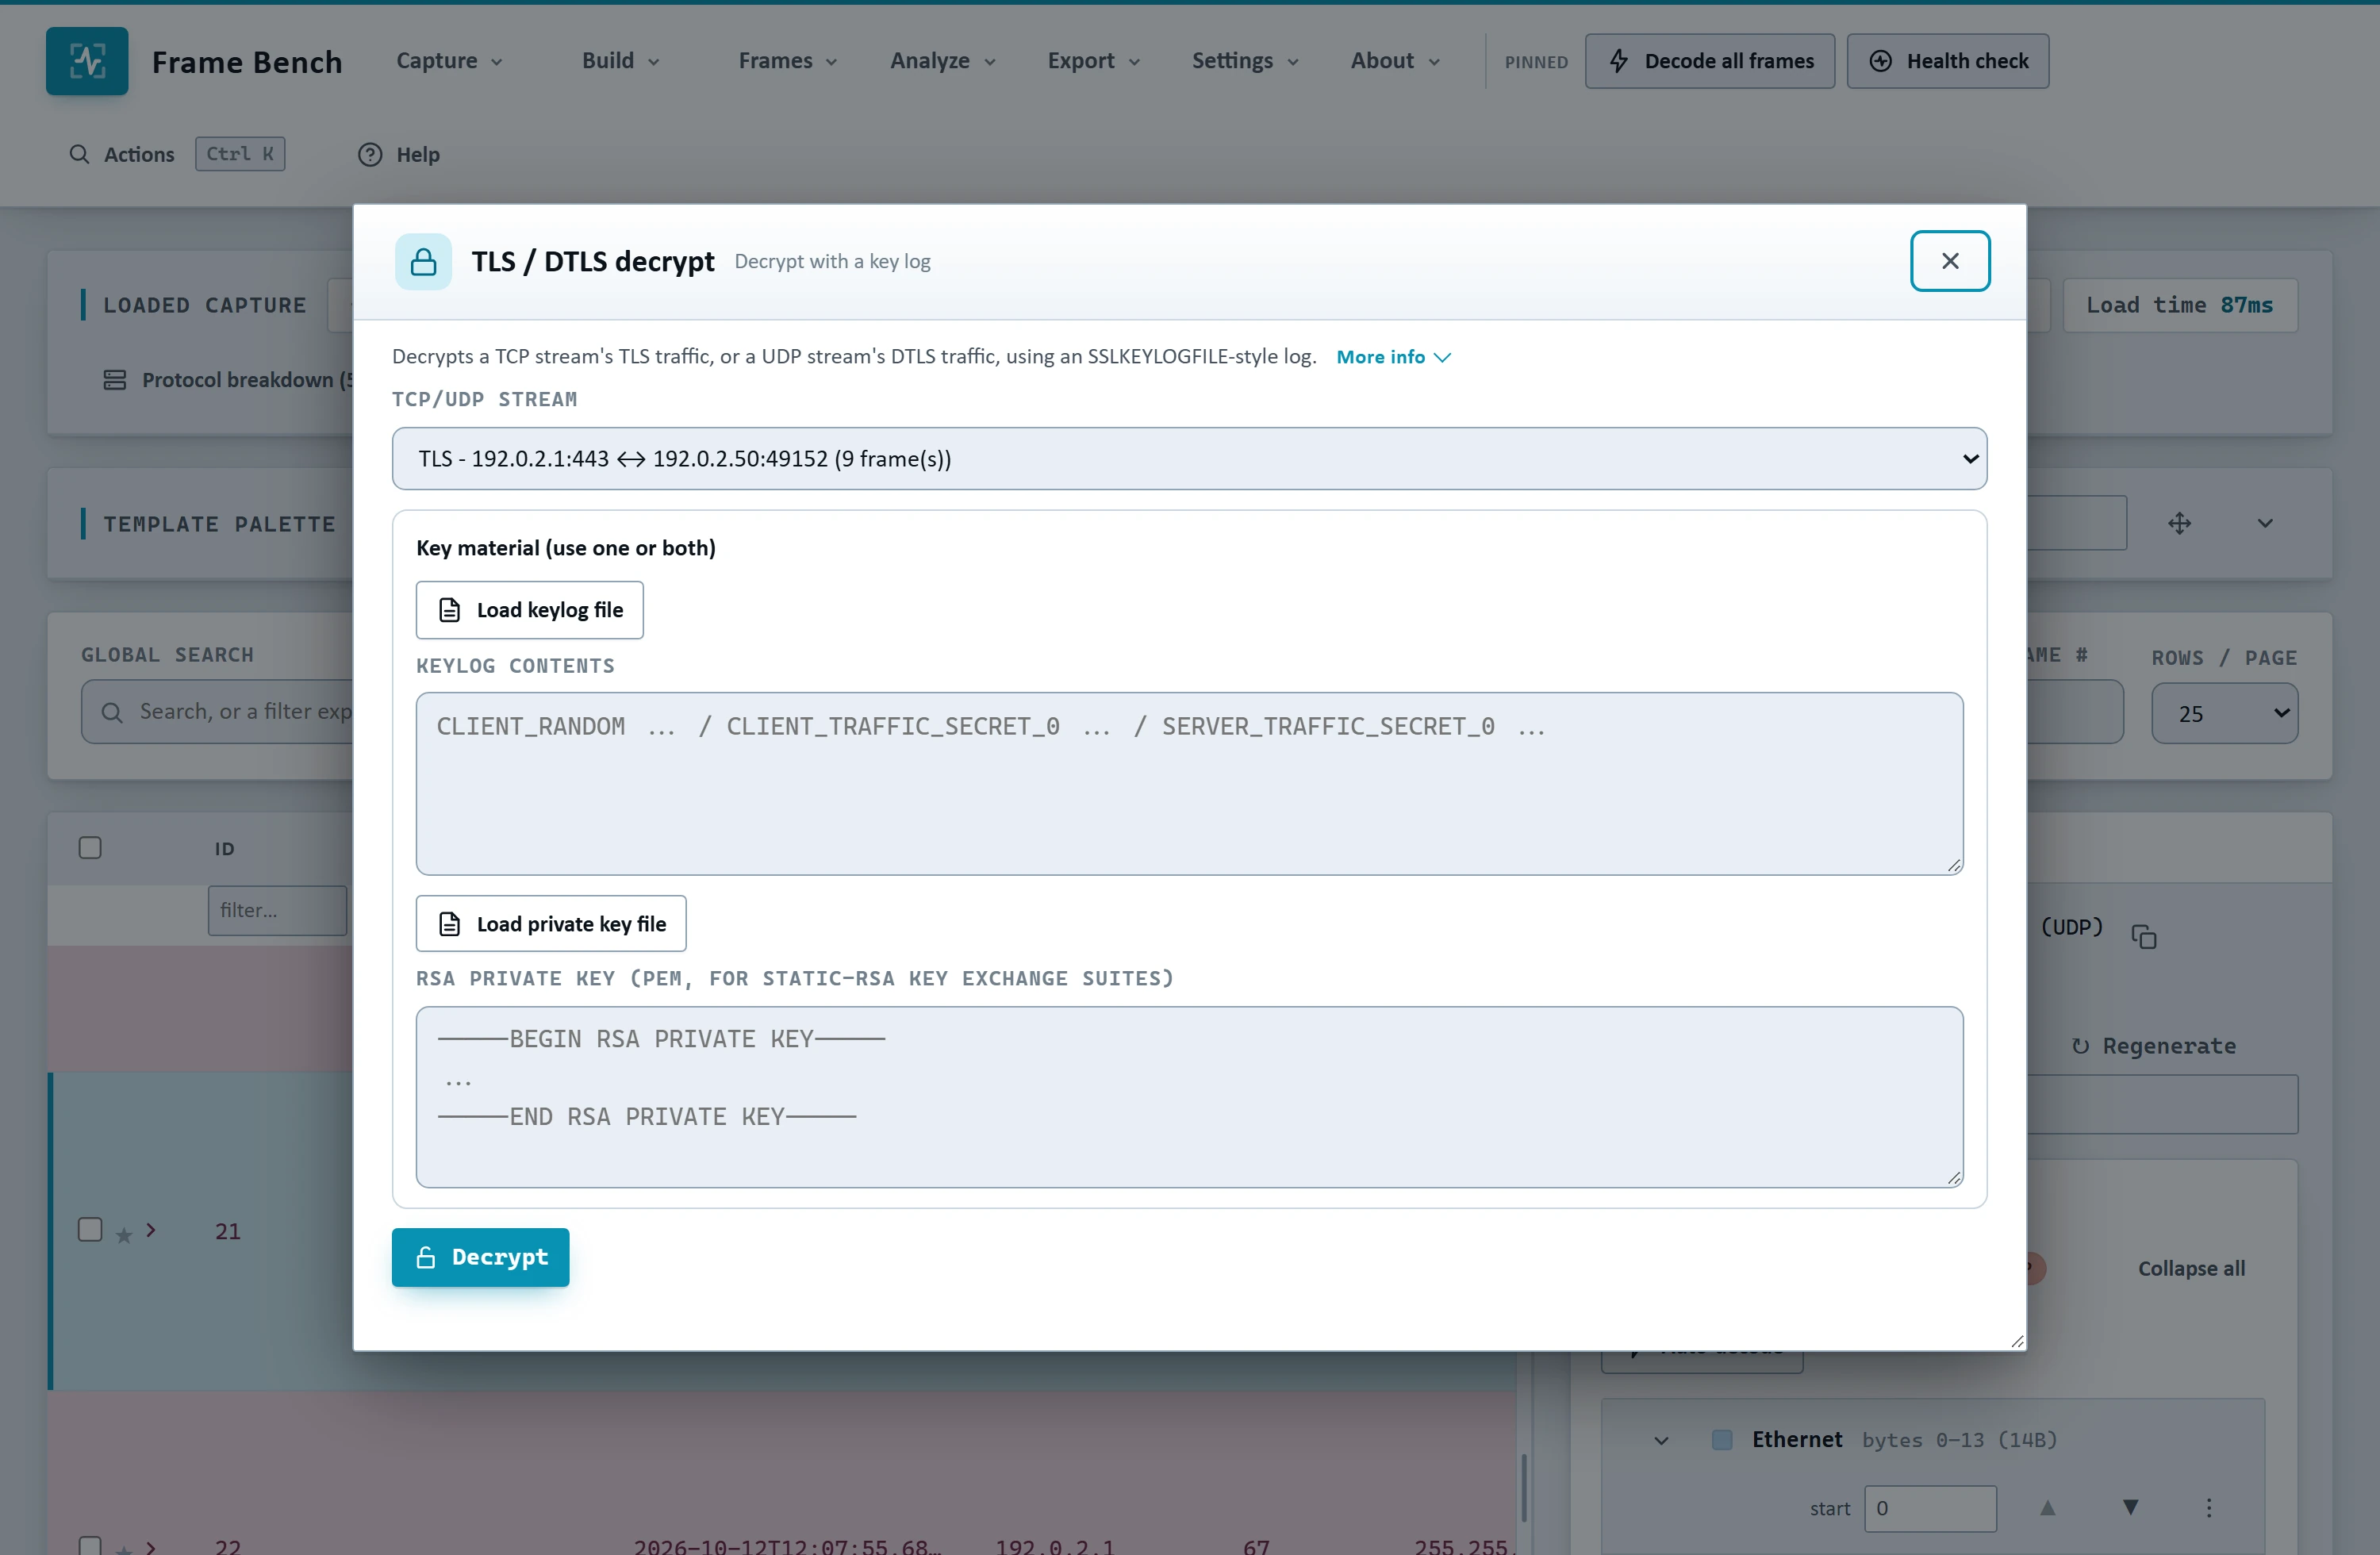Open the TCP/UDP stream dropdown

(x=1189, y=459)
